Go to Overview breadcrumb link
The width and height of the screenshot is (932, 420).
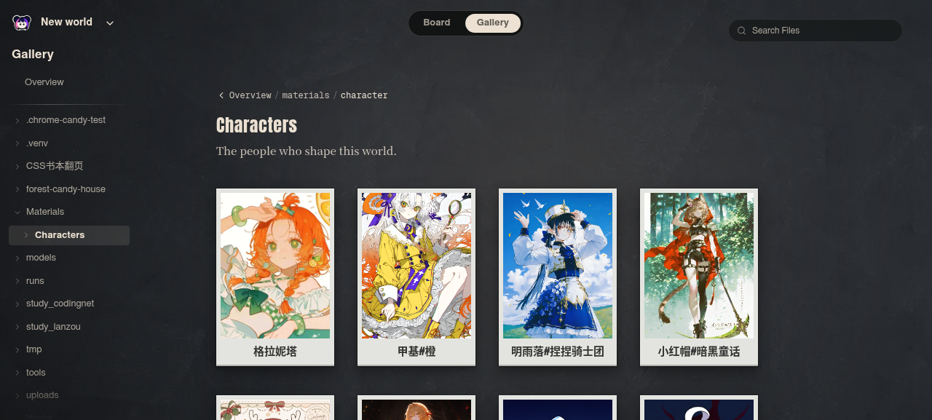point(250,95)
